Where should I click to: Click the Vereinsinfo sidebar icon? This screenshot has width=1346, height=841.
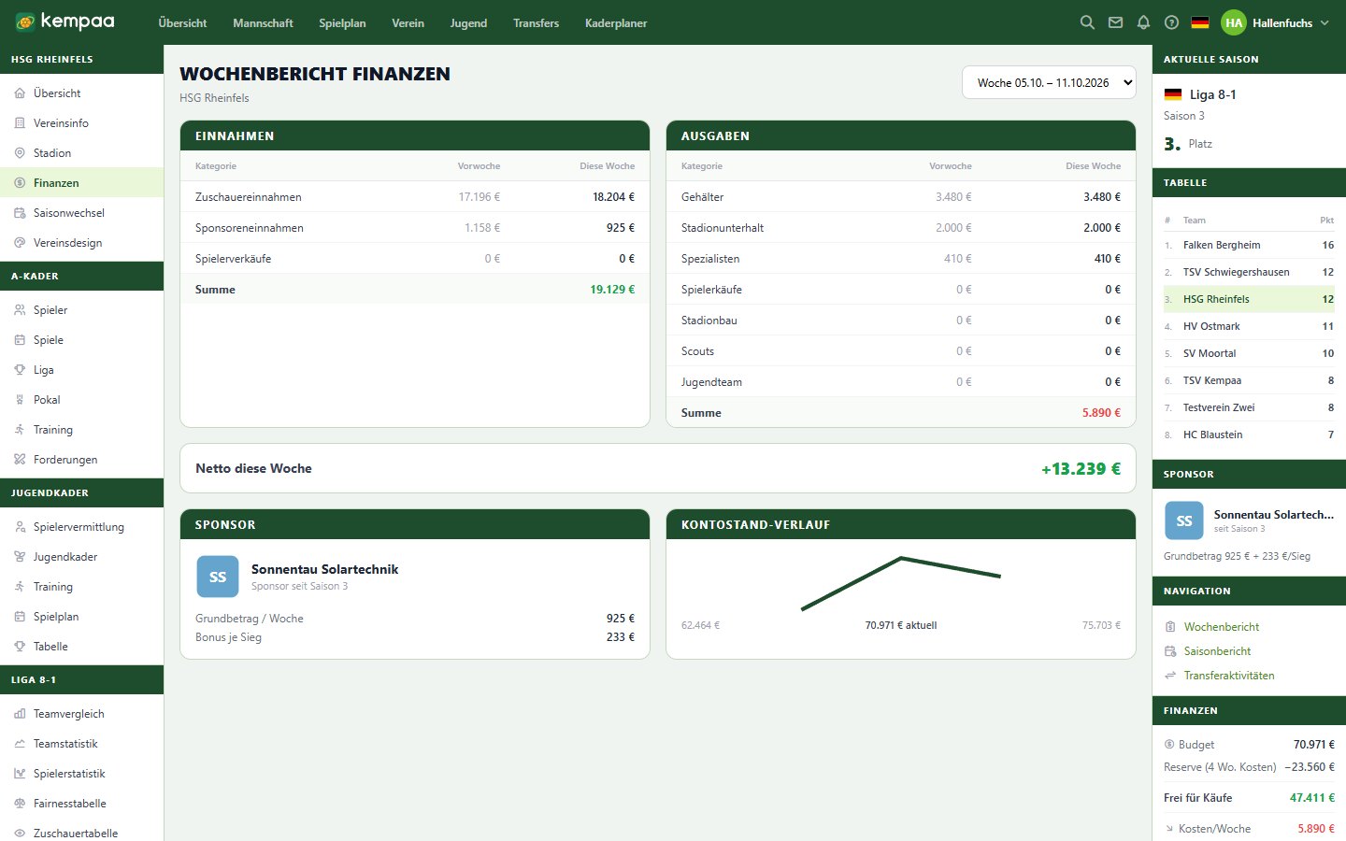[20, 123]
